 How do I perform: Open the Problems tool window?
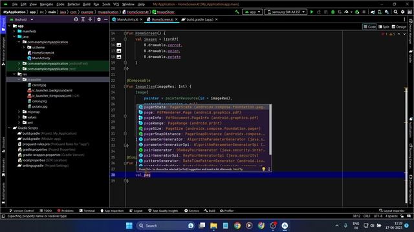coord(65,211)
